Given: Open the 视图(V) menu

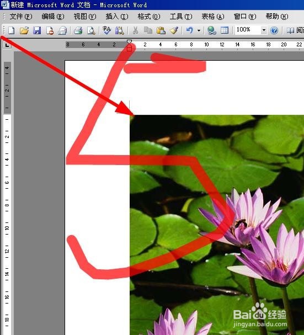Looking at the screenshot, I should (x=85, y=17).
